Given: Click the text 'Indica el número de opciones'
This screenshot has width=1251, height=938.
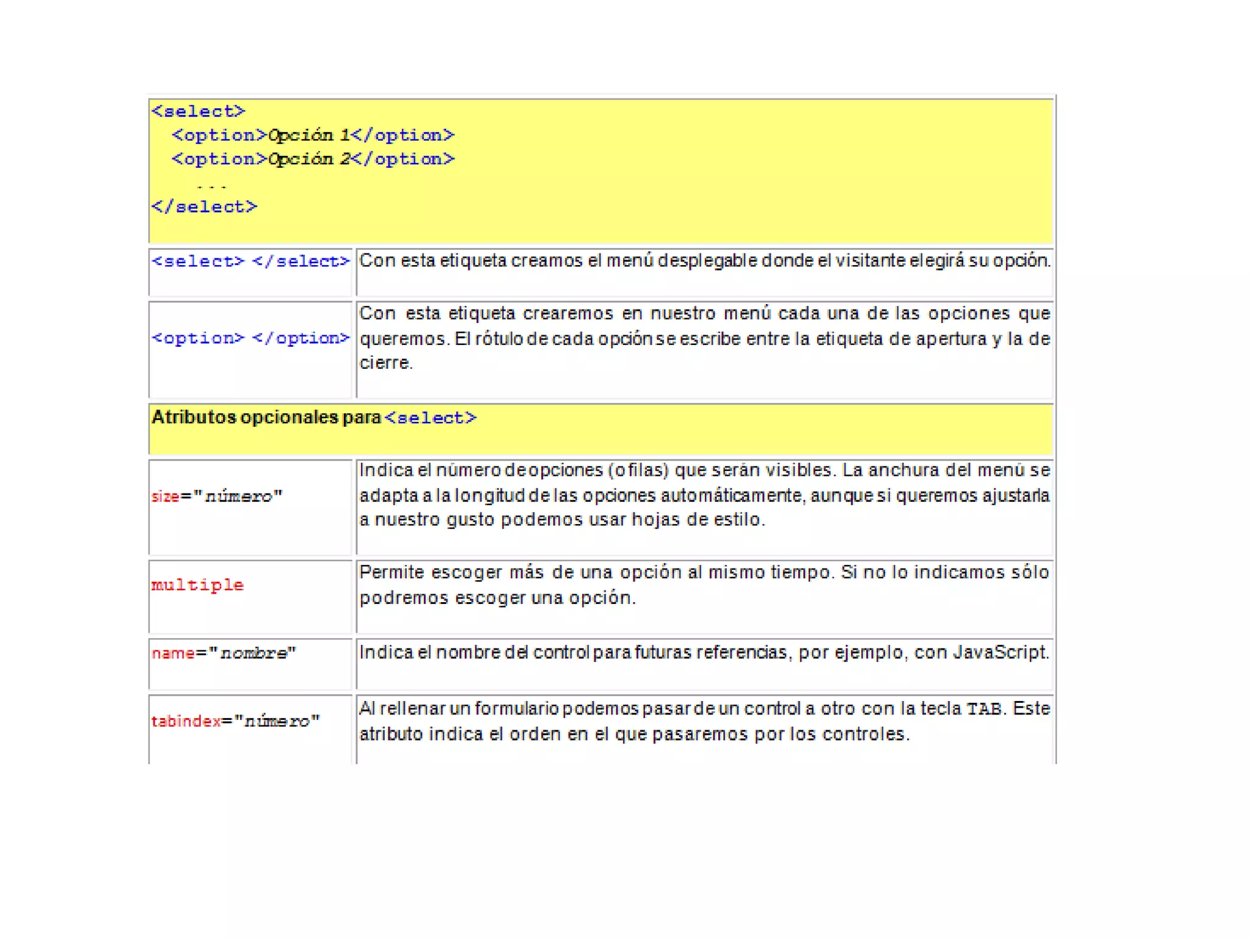Looking at the screenshot, I should (x=483, y=470).
